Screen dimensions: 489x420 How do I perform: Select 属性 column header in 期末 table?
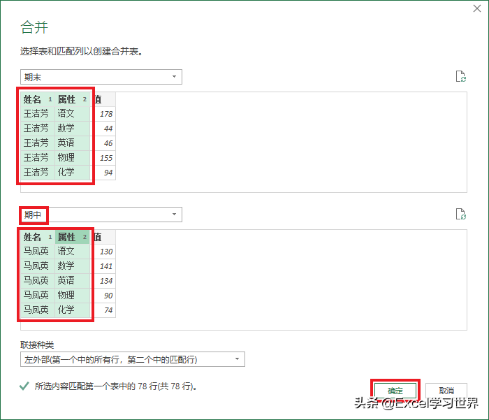pyautogui.click(x=73, y=99)
